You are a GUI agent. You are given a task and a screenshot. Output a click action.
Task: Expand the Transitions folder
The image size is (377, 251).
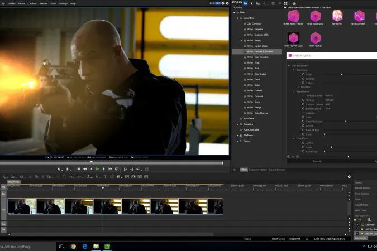tap(237, 124)
